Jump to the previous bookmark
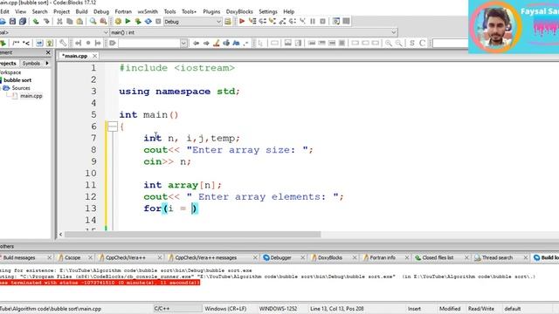 click(x=78, y=43)
